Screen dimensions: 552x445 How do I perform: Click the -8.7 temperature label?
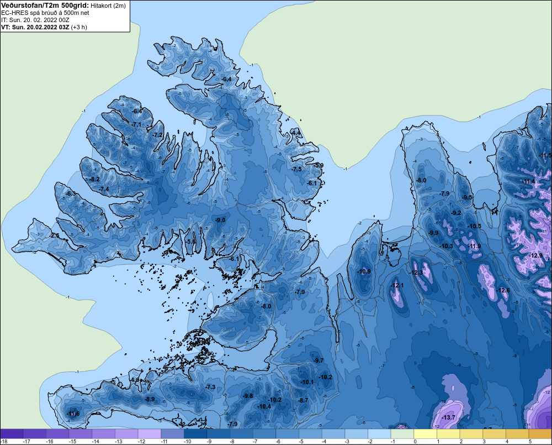point(303,400)
